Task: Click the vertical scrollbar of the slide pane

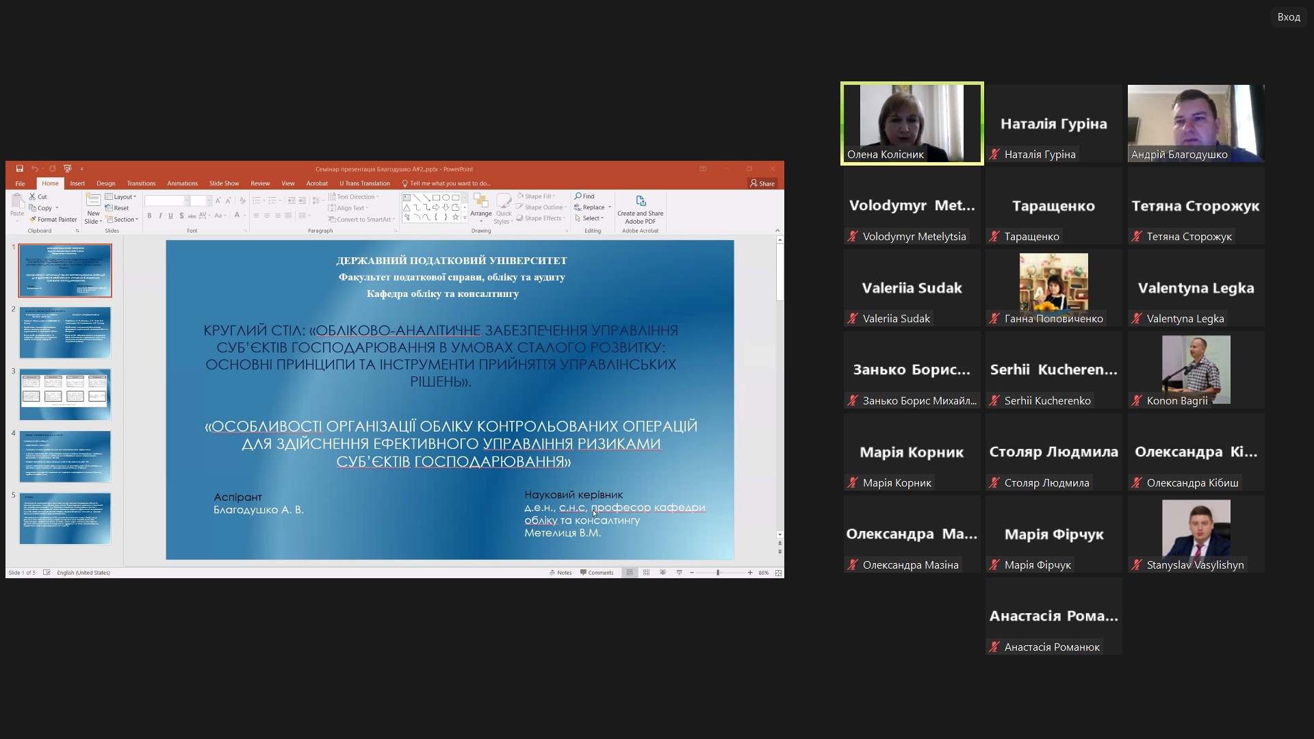Action: [x=780, y=387]
